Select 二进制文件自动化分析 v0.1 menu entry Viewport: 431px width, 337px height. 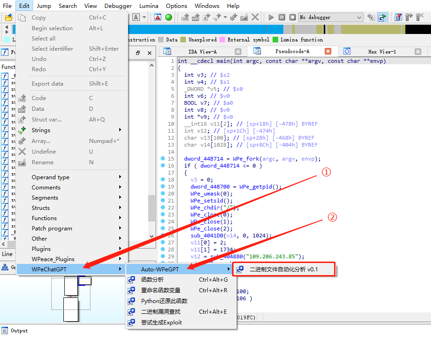click(x=284, y=269)
